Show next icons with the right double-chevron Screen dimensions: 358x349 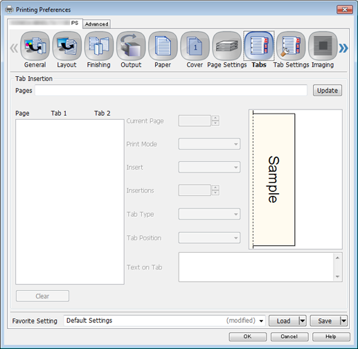click(x=343, y=48)
